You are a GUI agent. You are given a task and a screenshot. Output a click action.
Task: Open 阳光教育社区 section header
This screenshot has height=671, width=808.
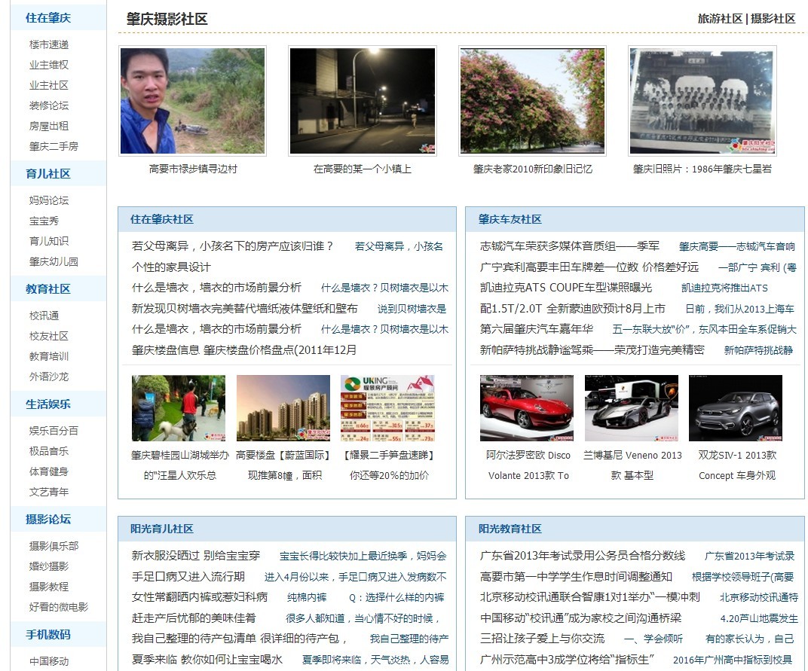pos(510,529)
